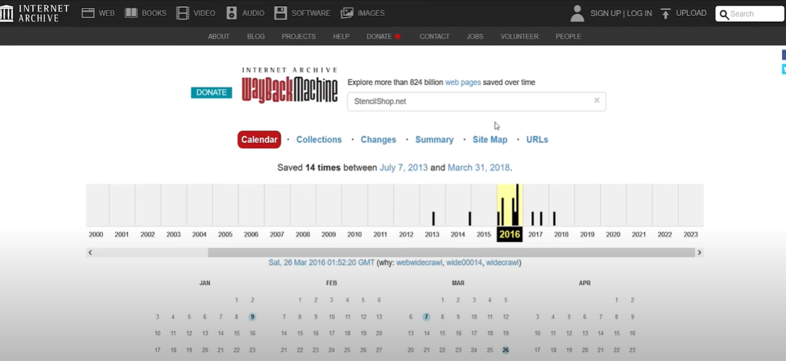Select year 2018 on the timeline
Screen dimensions: 786x361
pos(561,234)
